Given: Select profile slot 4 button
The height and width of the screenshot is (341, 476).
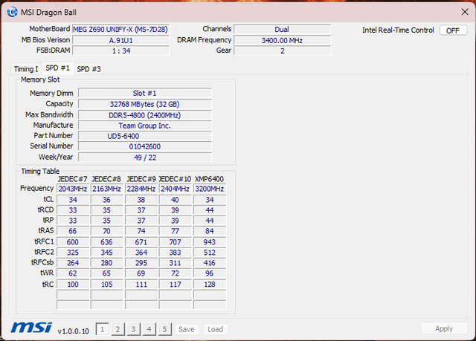Looking at the screenshot, I should 149,329.
